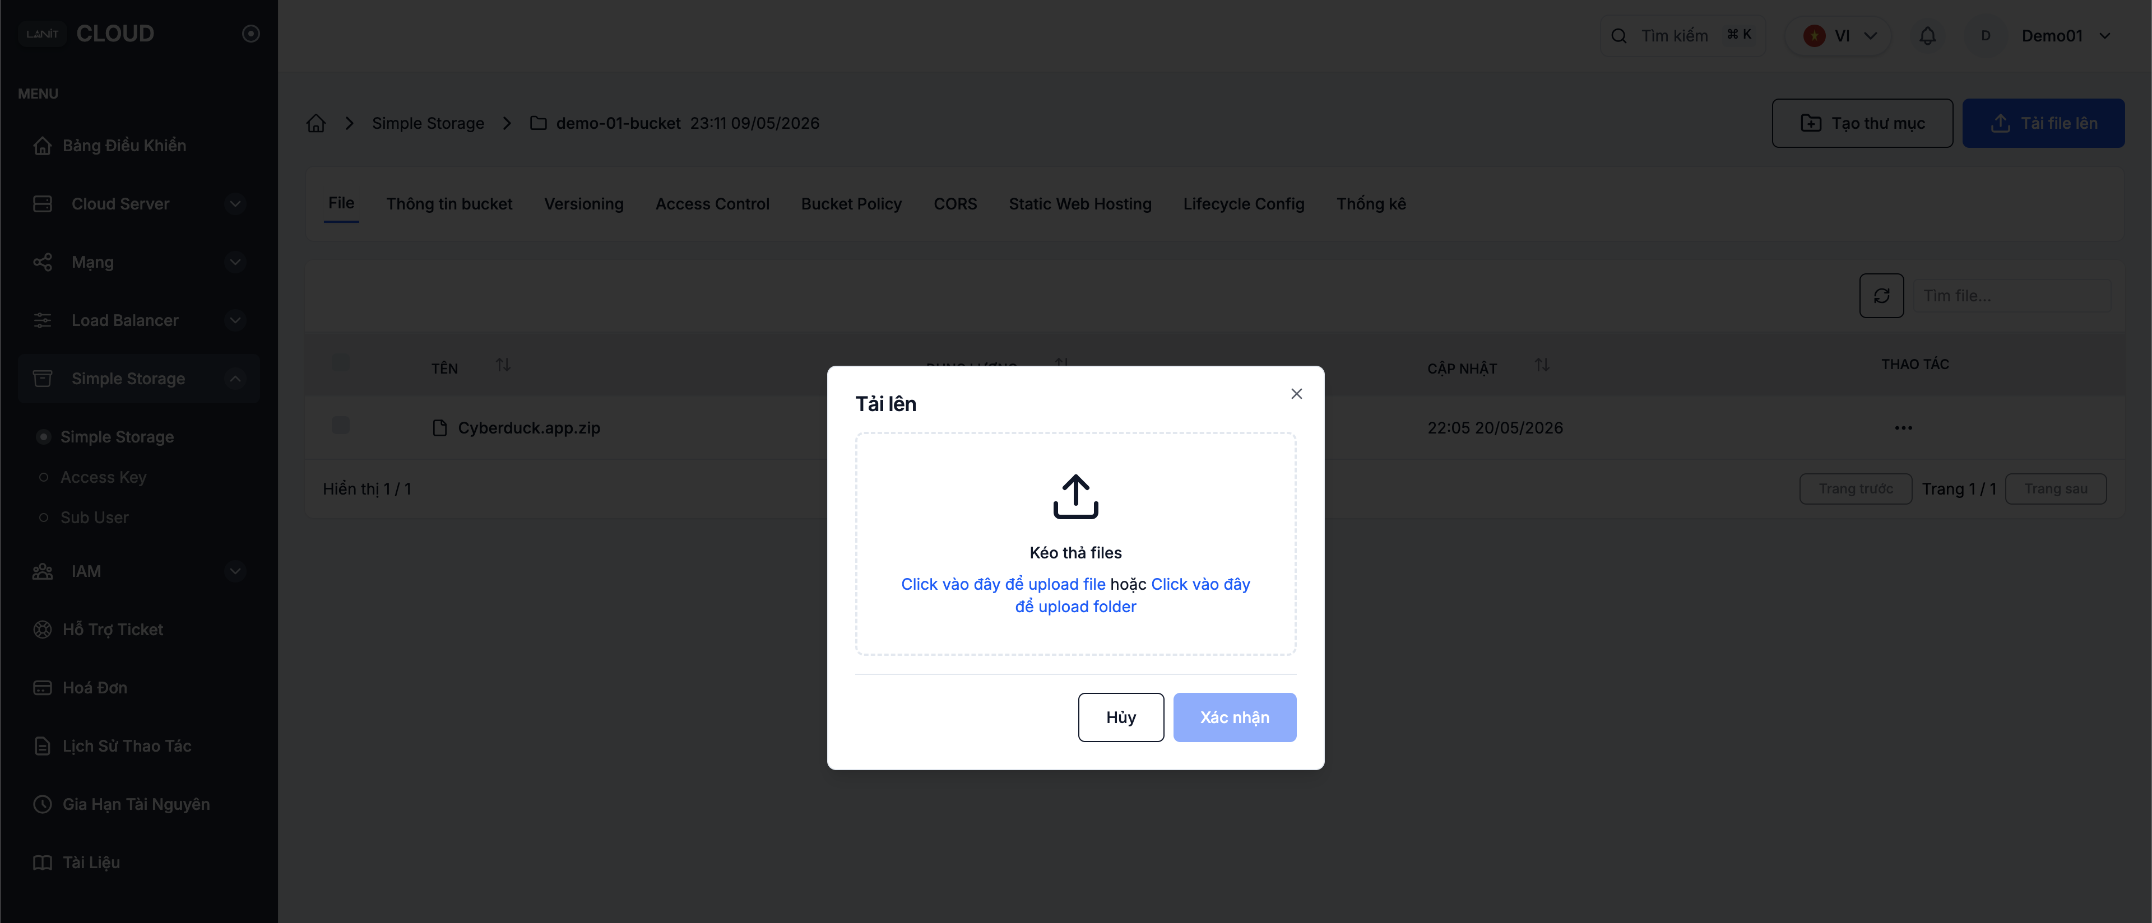The height and width of the screenshot is (923, 2152).
Task: Cancel upload with Hủy button
Action: [1121, 717]
